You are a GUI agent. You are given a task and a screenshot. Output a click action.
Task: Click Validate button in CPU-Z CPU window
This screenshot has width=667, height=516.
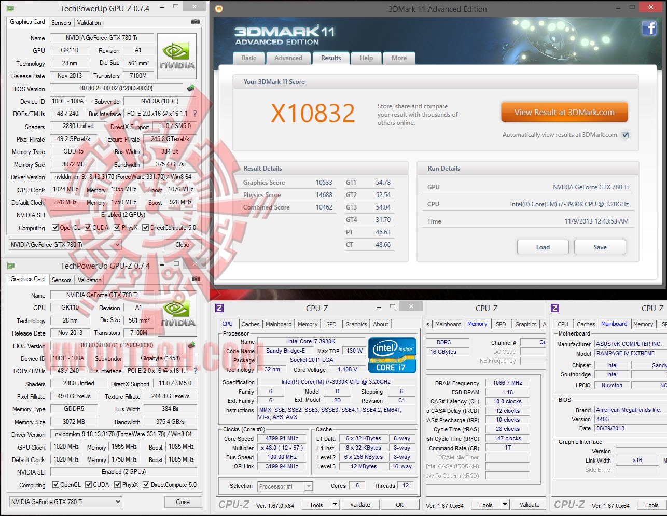coord(360,505)
